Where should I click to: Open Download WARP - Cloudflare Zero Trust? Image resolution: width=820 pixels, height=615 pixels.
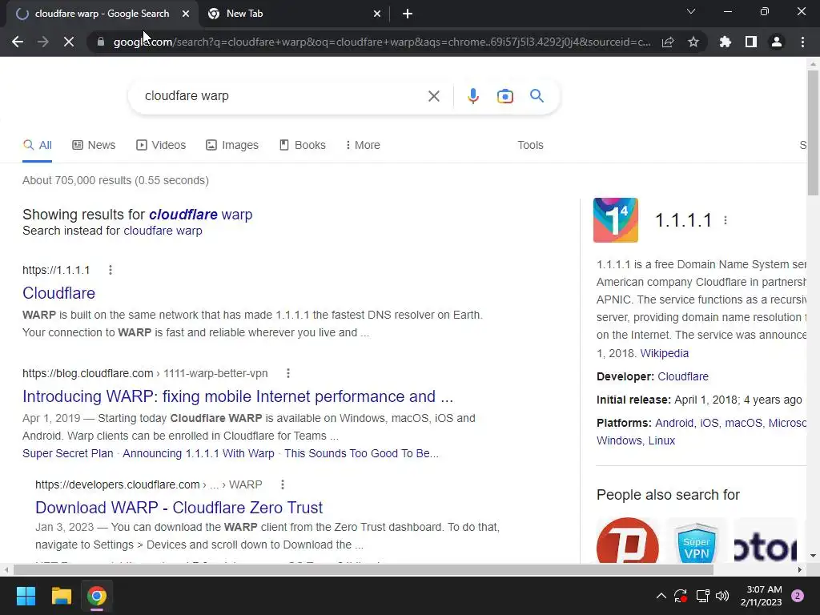[x=179, y=507]
